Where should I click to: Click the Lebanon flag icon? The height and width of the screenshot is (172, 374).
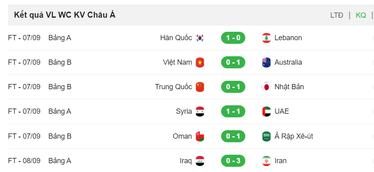[266, 38]
